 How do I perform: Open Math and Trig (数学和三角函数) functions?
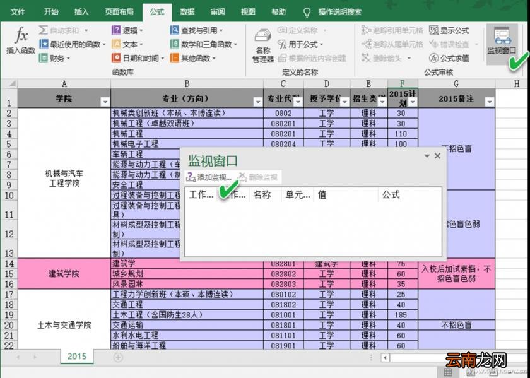pyautogui.click(x=203, y=44)
